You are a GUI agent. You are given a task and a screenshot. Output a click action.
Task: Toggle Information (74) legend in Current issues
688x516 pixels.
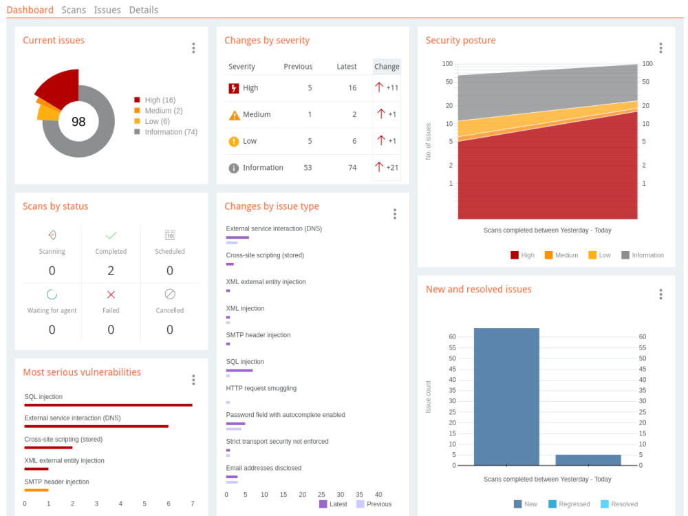click(x=166, y=131)
